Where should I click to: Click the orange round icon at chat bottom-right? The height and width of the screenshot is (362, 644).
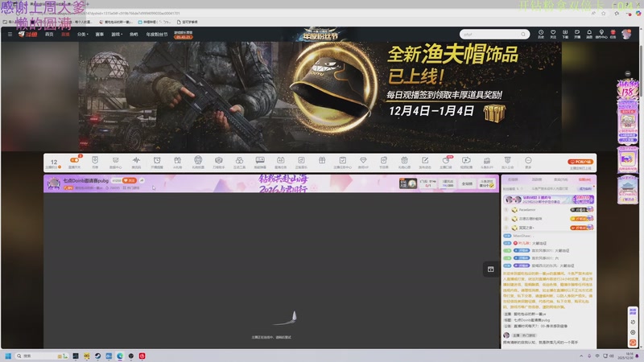click(633, 343)
